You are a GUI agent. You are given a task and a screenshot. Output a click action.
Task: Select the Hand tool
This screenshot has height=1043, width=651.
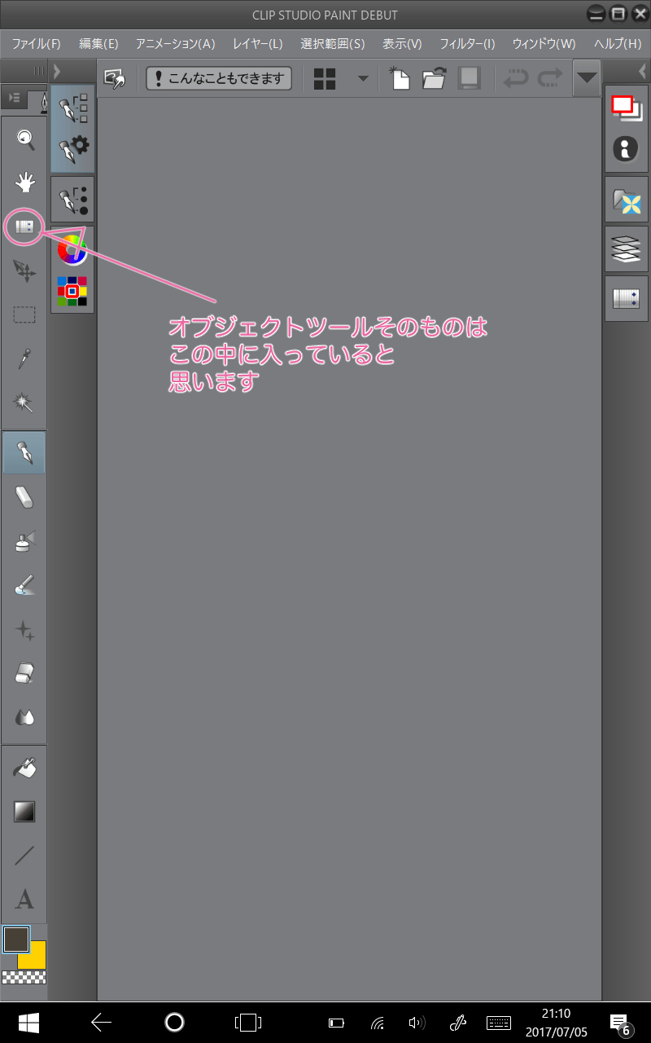point(24,183)
